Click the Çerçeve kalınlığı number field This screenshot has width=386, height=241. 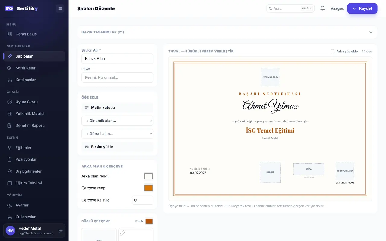[x=143, y=200]
